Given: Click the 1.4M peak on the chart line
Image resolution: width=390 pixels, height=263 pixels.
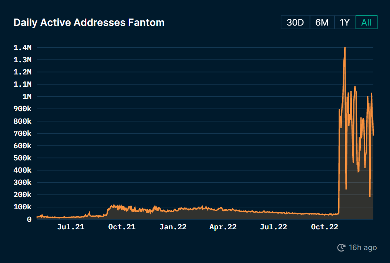Looking at the screenshot, I should click(345, 47).
